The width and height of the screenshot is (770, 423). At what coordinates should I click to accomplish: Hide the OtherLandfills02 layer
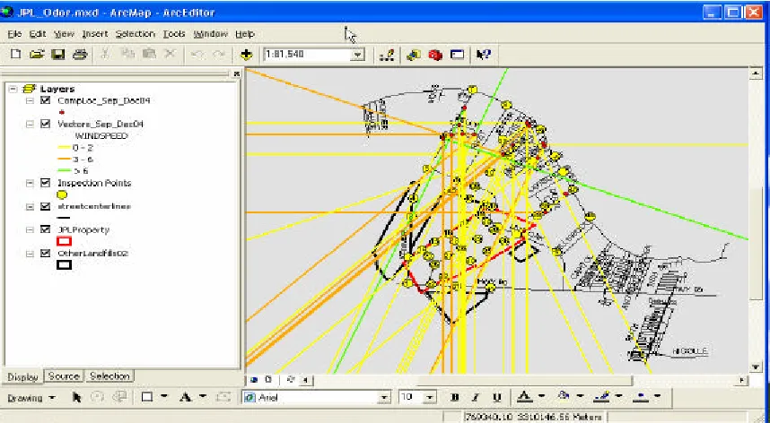coord(46,253)
